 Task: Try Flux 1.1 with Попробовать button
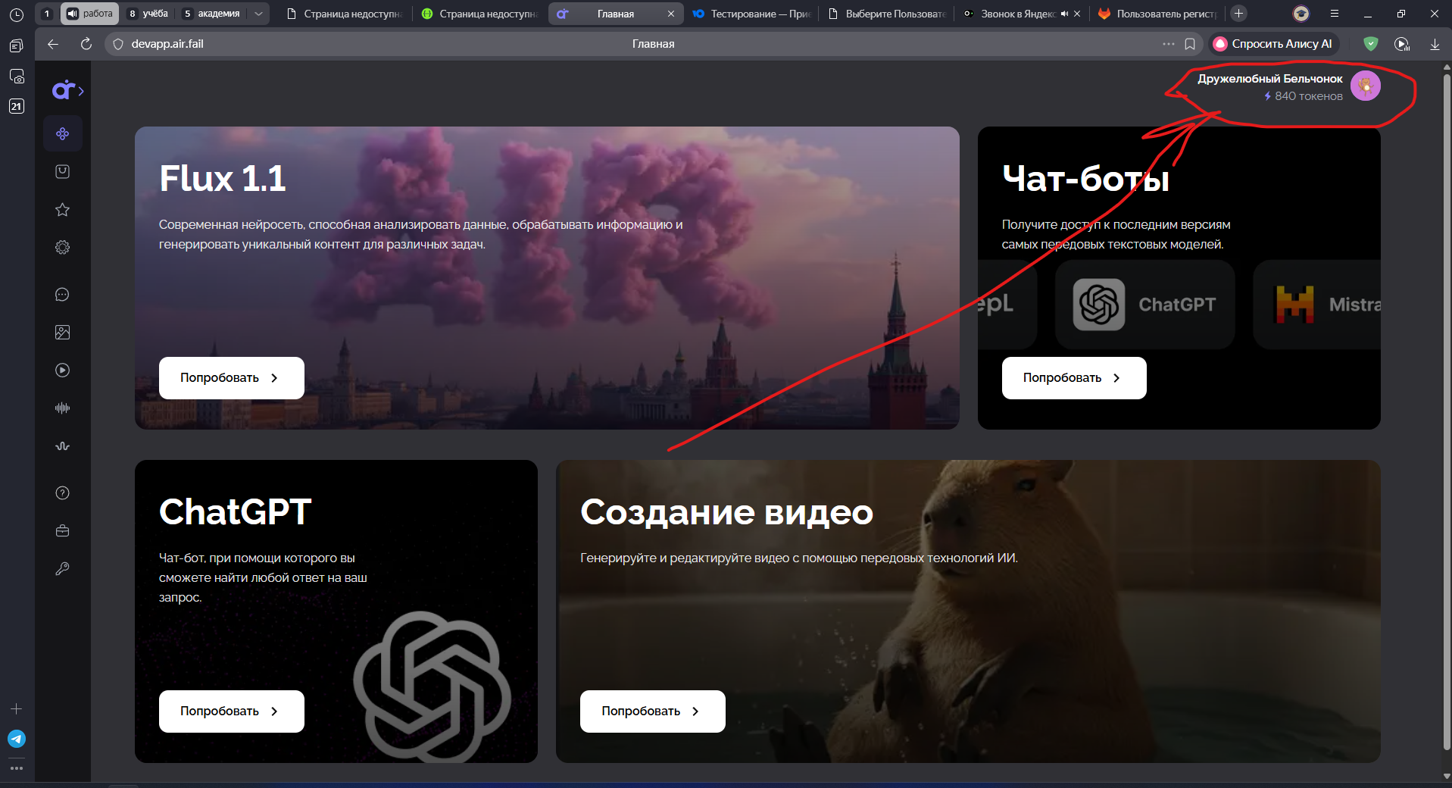(x=232, y=378)
